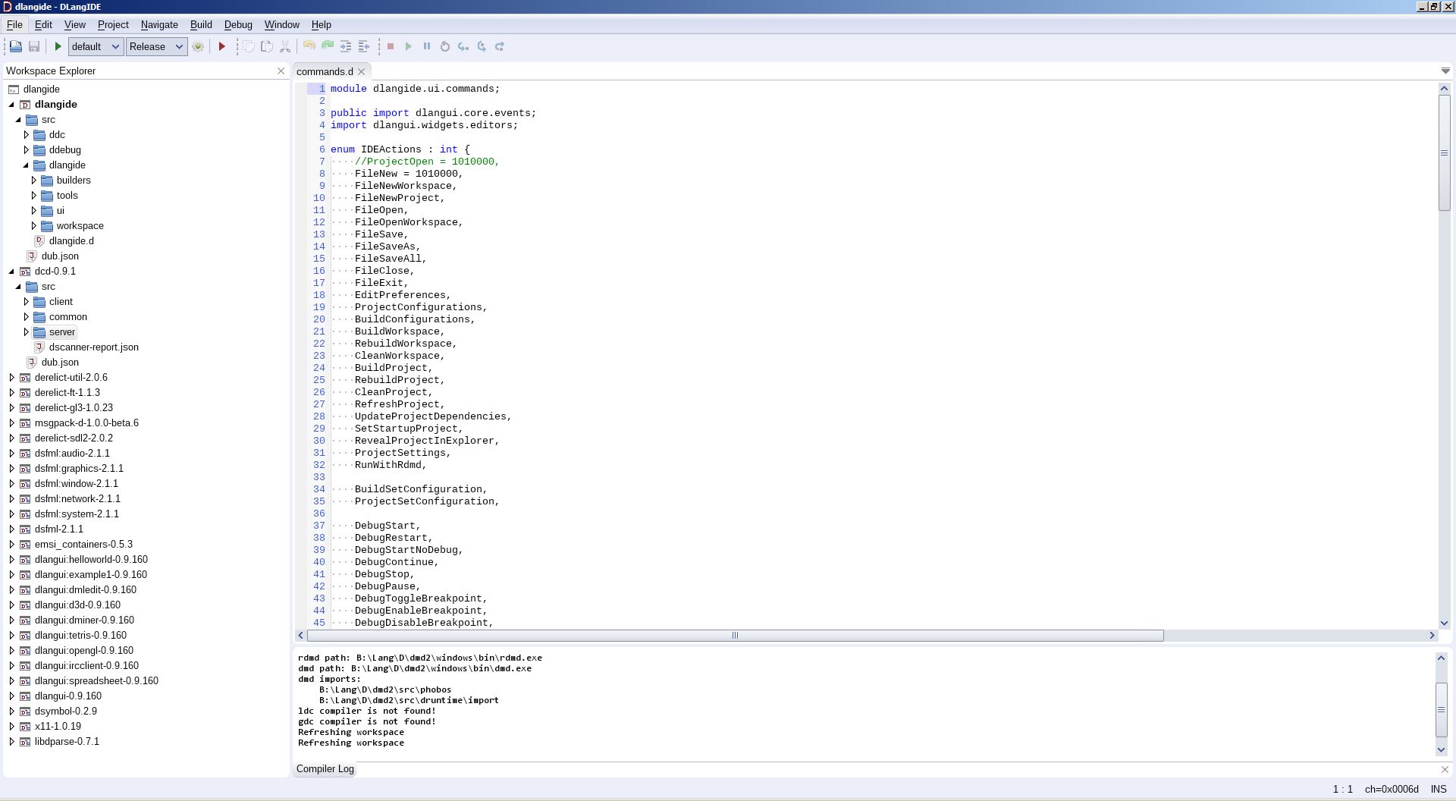Click the cursor position 1 : 1 status
This screenshot has width=1456, height=801.
pos(1342,789)
